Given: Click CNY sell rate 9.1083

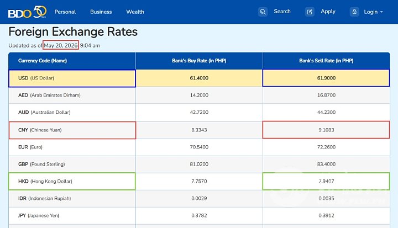Looking at the screenshot, I should (326, 130).
